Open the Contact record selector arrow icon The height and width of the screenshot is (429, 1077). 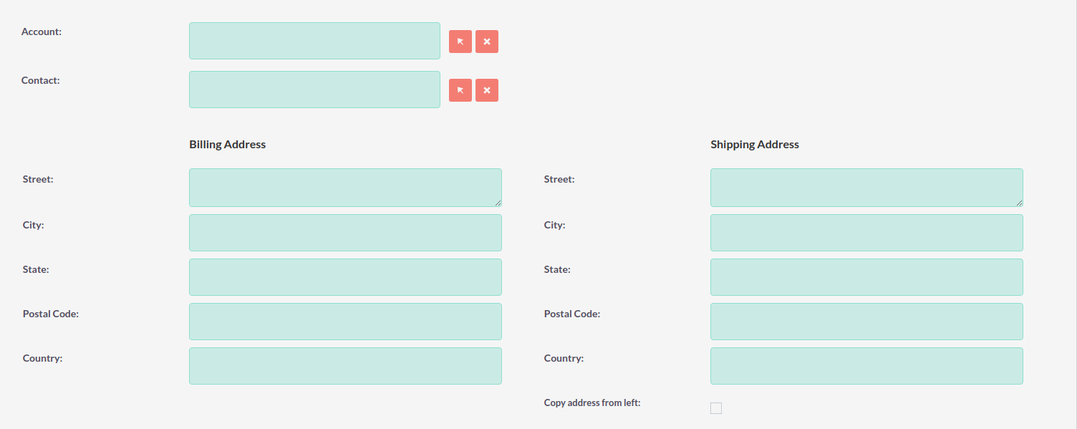(x=460, y=90)
